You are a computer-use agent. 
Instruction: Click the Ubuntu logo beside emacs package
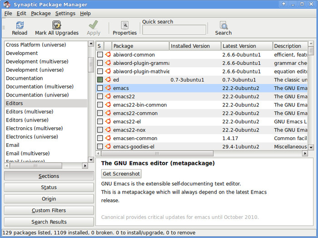(108, 88)
